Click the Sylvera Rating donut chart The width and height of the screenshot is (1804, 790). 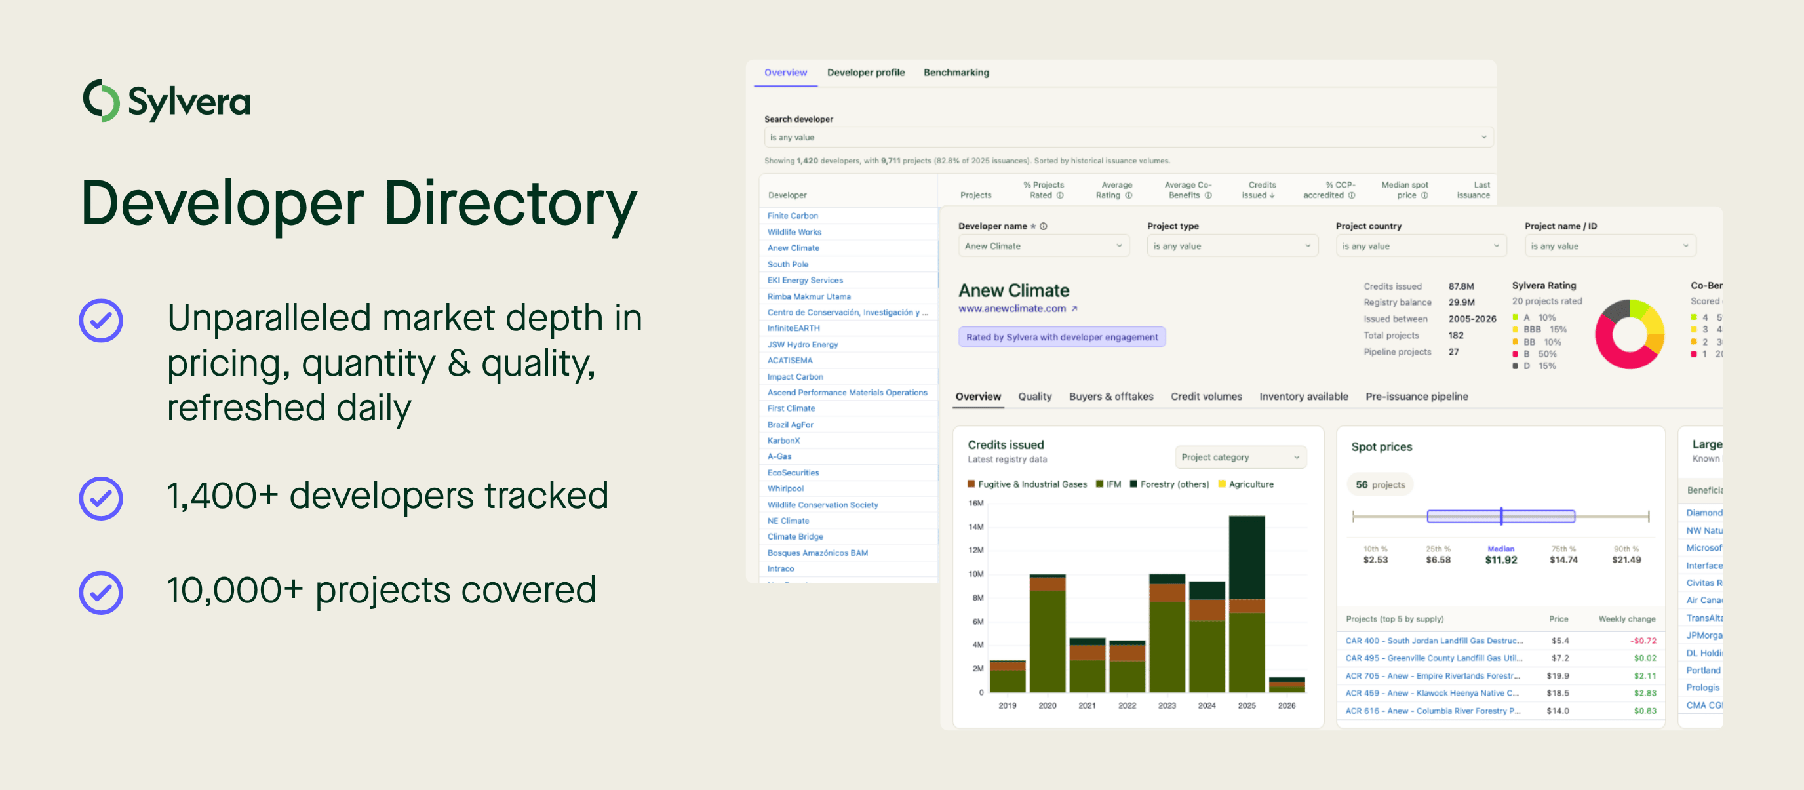point(1630,334)
